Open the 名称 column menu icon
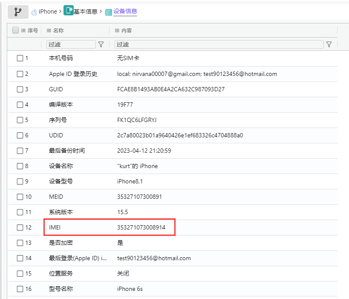This screenshot has height=299, width=349. pyautogui.click(x=49, y=31)
